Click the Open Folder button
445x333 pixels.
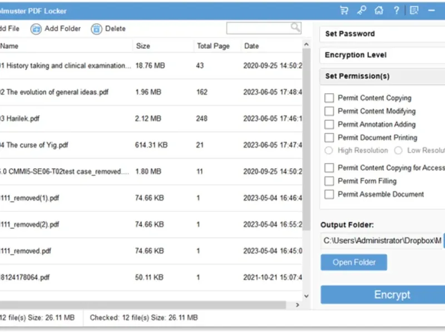coord(354,262)
